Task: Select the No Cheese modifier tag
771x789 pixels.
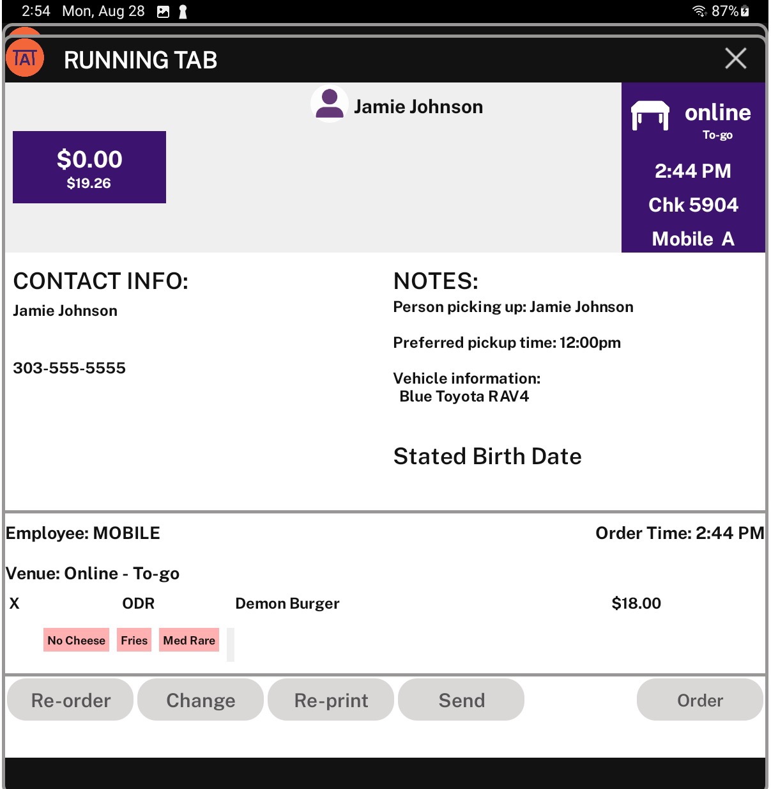Action: tap(77, 640)
